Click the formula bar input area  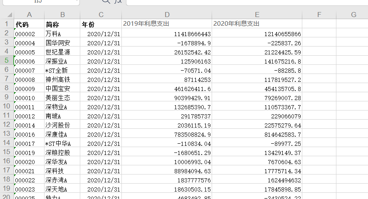pos(247,2)
